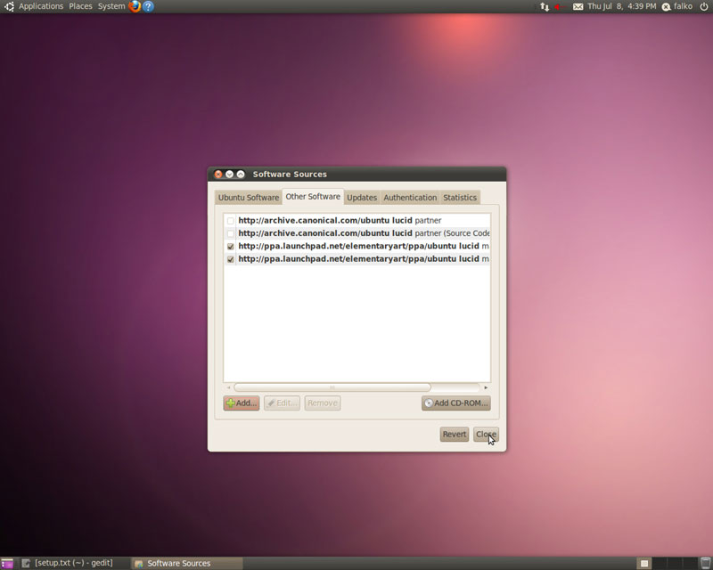
Task: Close the dialog with the Close button
Action: (x=486, y=434)
